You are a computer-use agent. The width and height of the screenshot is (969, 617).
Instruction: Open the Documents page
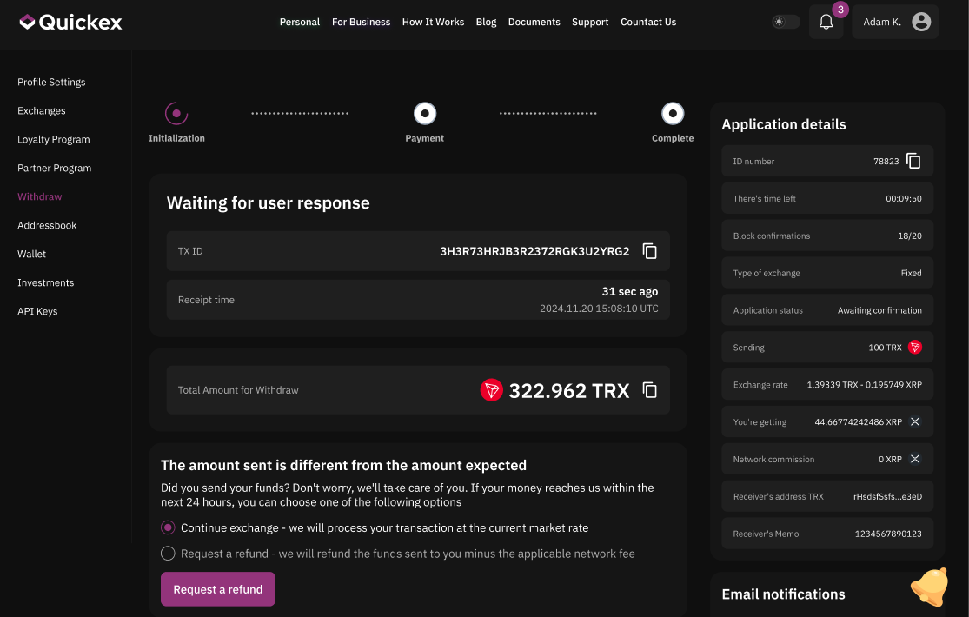pos(534,23)
